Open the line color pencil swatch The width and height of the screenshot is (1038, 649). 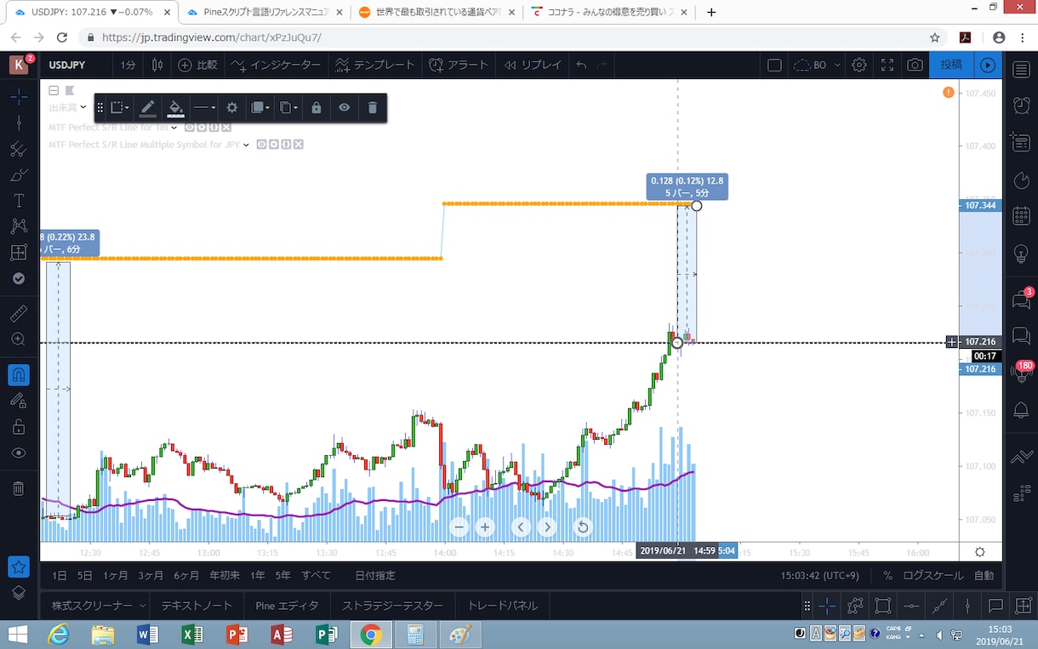[147, 108]
